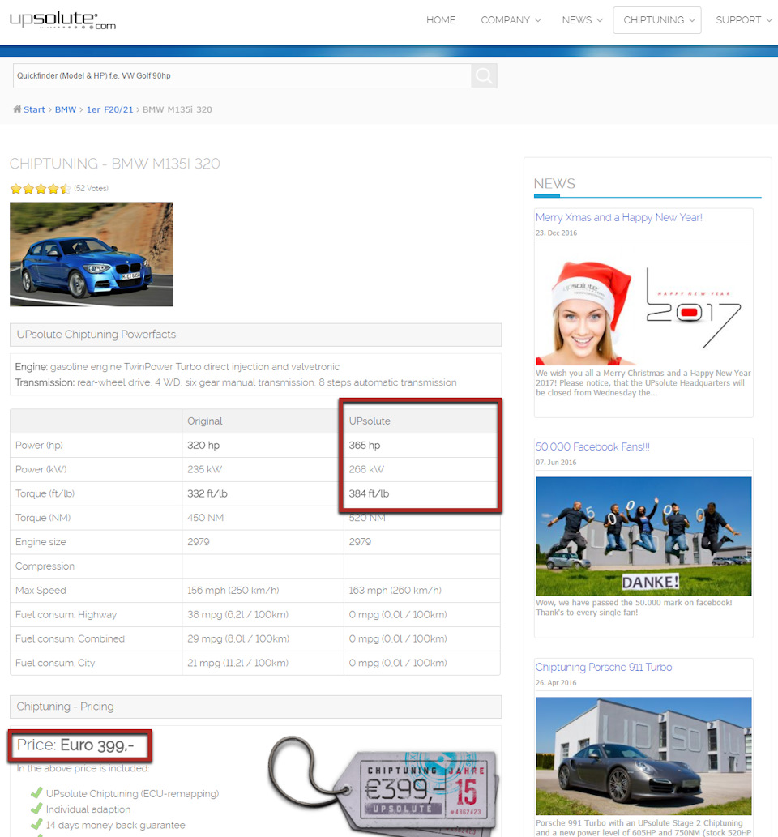Click the (52 Votes) text
The width and height of the screenshot is (778, 837).
coord(92,189)
